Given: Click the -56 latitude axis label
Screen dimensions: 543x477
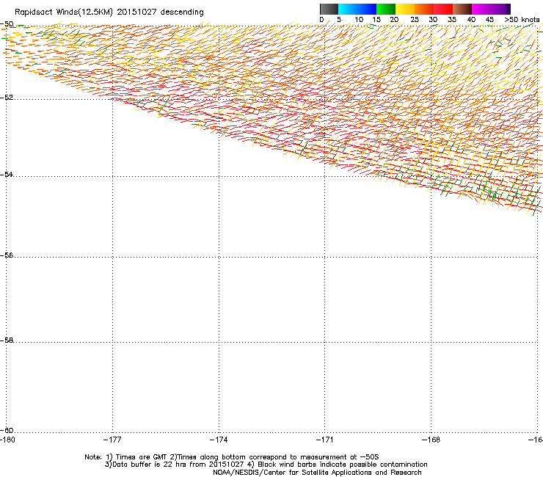Looking at the screenshot, I should pos(7,255).
